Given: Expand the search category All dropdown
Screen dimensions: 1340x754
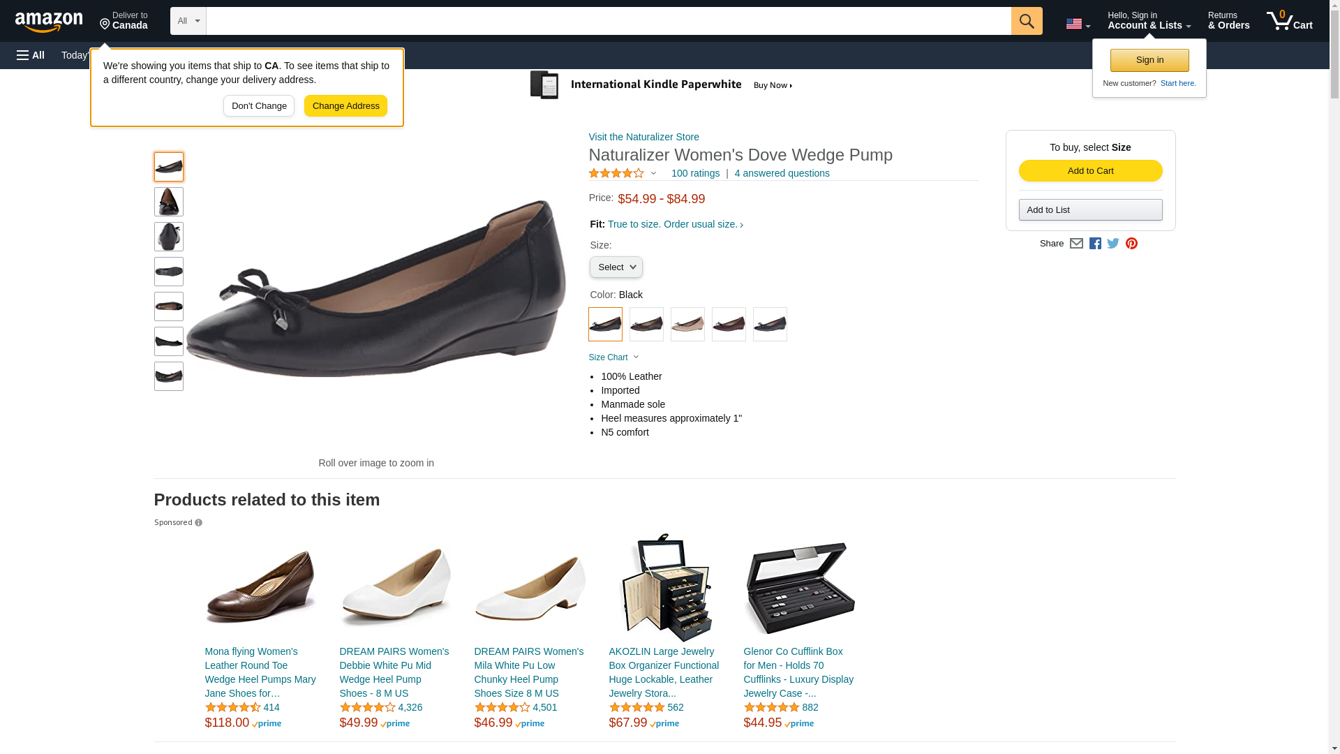Looking at the screenshot, I should (188, 21).
